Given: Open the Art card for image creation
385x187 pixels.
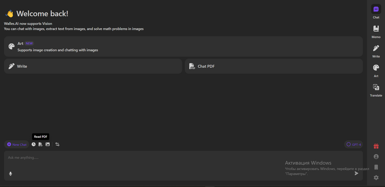Looking at the screenshot, I should click(183, 47).
